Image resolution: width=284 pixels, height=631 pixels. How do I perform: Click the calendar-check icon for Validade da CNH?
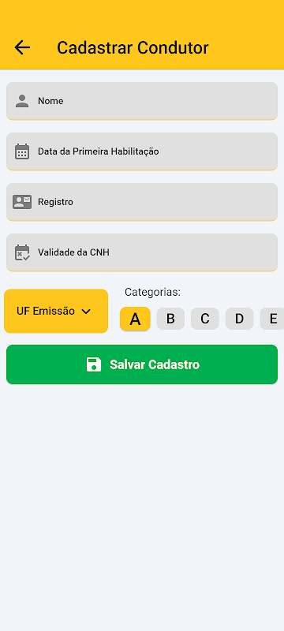(x=22, y=252)
